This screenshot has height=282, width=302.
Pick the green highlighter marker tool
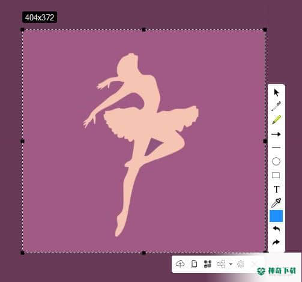(x=276, y=120)
